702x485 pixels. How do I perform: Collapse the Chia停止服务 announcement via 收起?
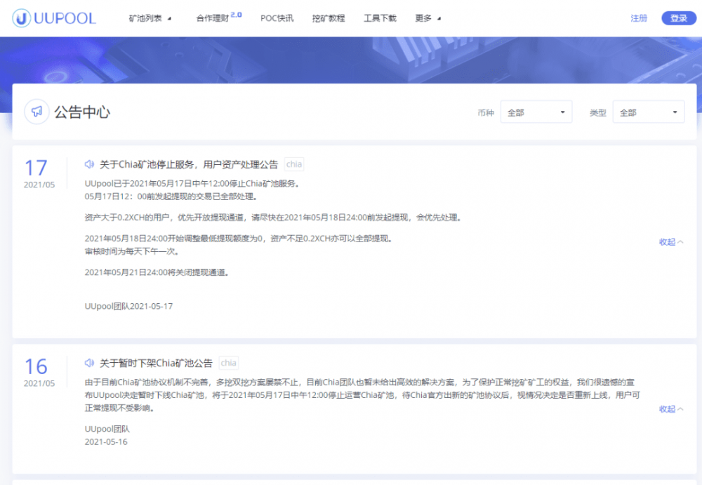coord(668,241)
